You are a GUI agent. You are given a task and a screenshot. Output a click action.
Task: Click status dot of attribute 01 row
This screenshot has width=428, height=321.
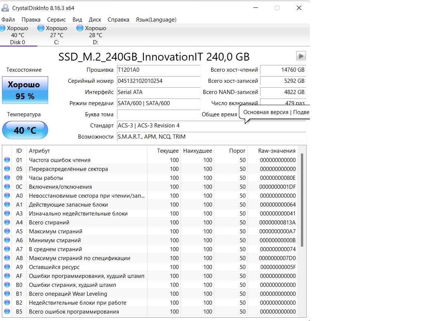point(7,160)
